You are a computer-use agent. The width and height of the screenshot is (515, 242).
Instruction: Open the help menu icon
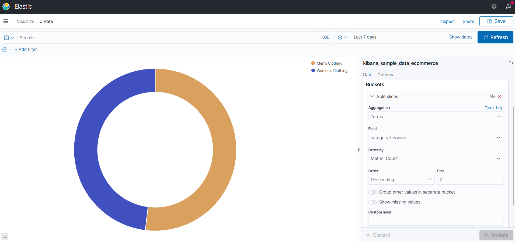[x=494, y=6]
